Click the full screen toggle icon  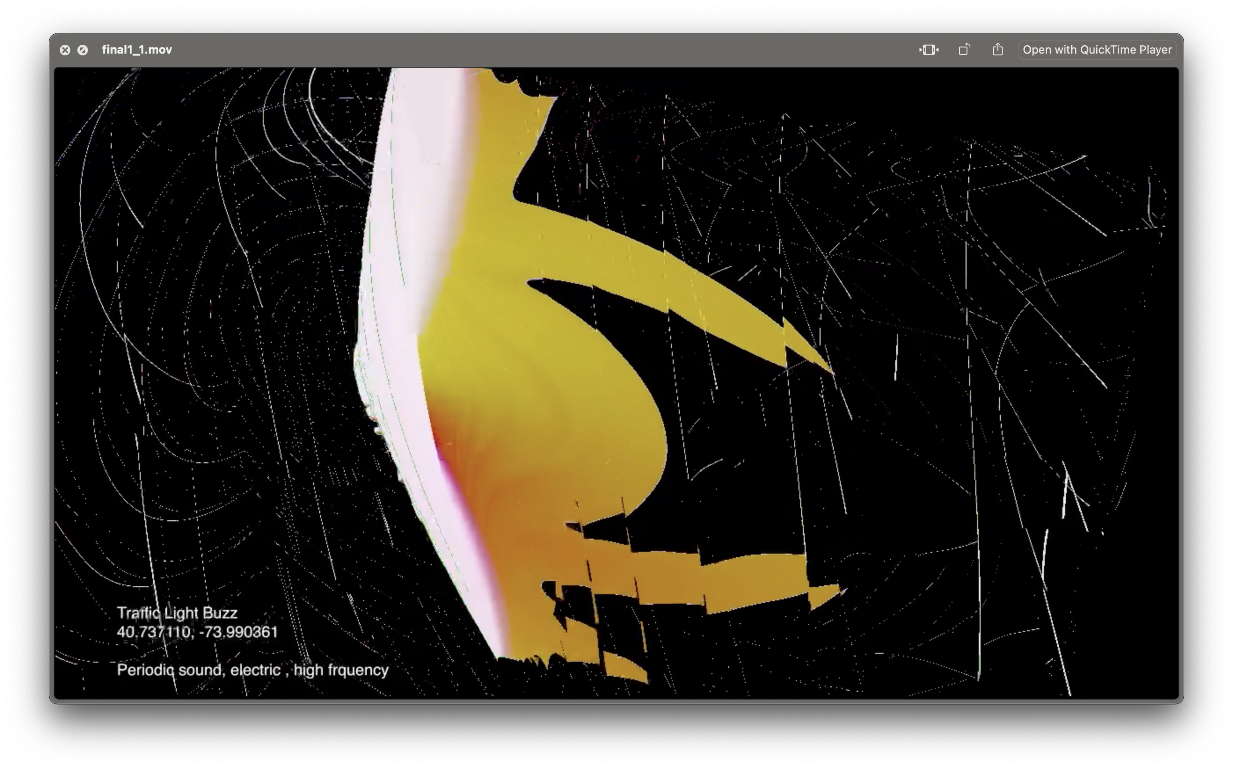[x=82, y=50]
